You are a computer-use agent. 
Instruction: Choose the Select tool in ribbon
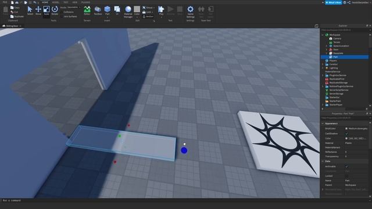(x=30, y=10)
